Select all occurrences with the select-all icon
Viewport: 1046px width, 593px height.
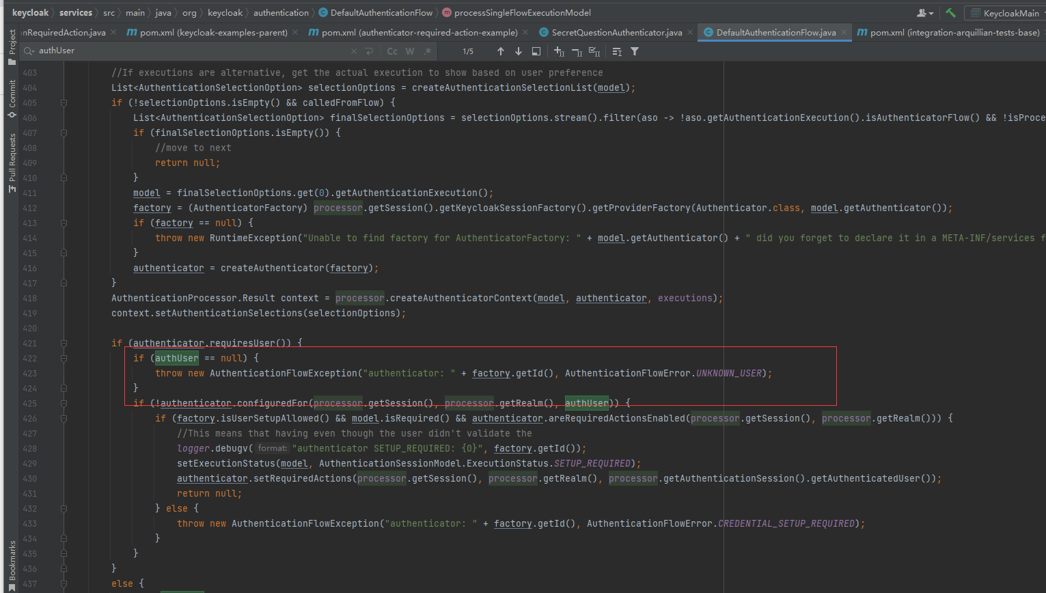594,51
